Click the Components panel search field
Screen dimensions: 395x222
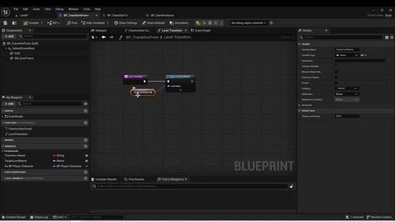pyautogui.click(x=54, y=36)
